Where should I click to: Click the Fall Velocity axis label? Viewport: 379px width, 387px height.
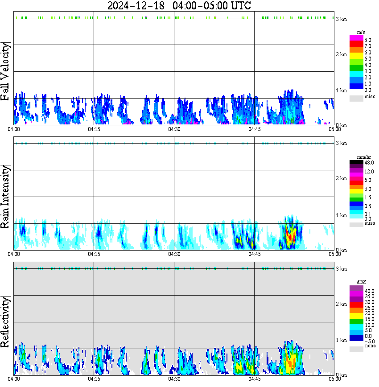5,71
